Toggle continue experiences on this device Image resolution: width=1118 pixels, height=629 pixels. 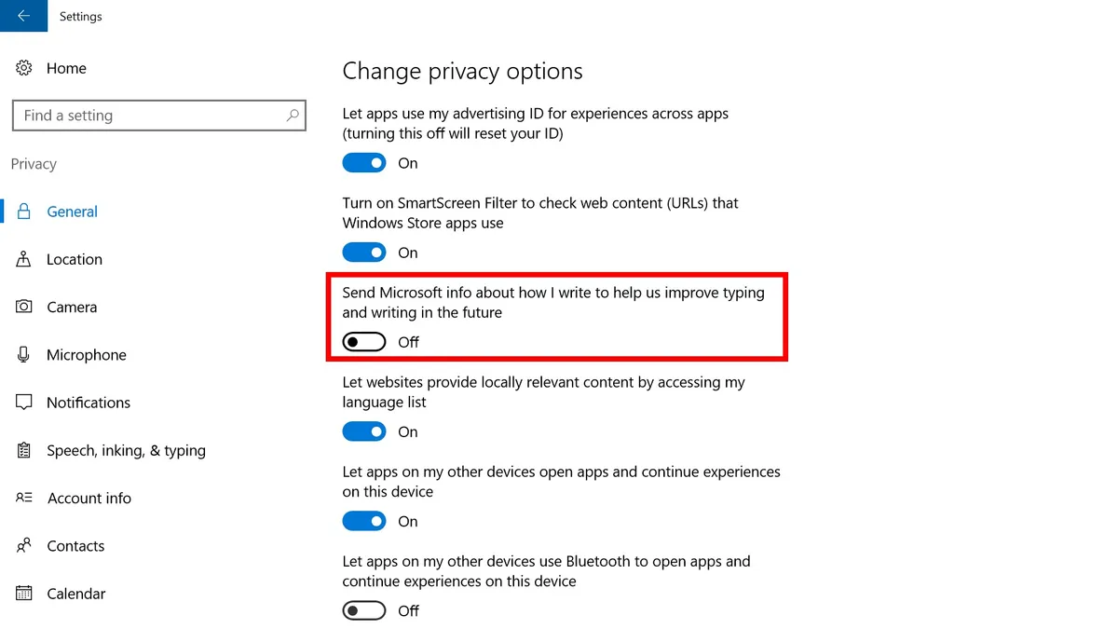[364, 521]
